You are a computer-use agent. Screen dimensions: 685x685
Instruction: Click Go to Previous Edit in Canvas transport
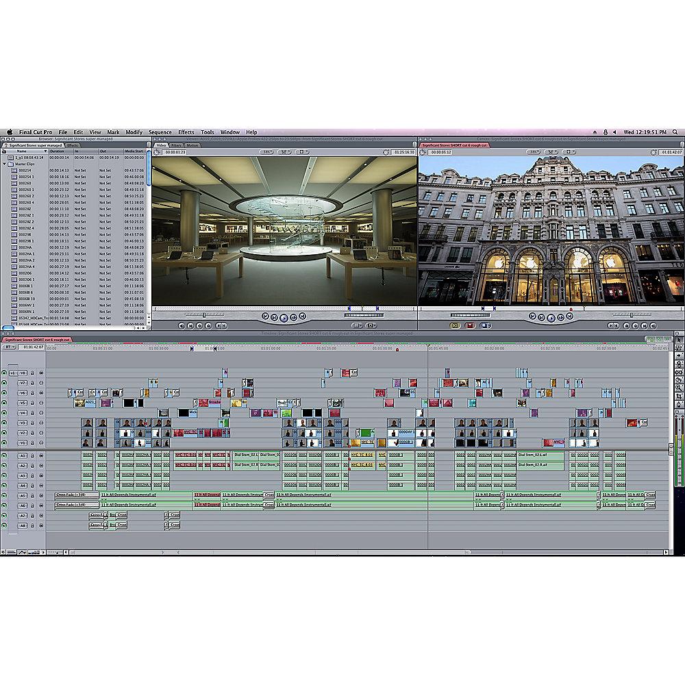[x=532, y=316]
